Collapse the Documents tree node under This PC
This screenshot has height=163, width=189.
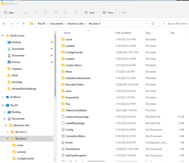click(x=4, y=119)
